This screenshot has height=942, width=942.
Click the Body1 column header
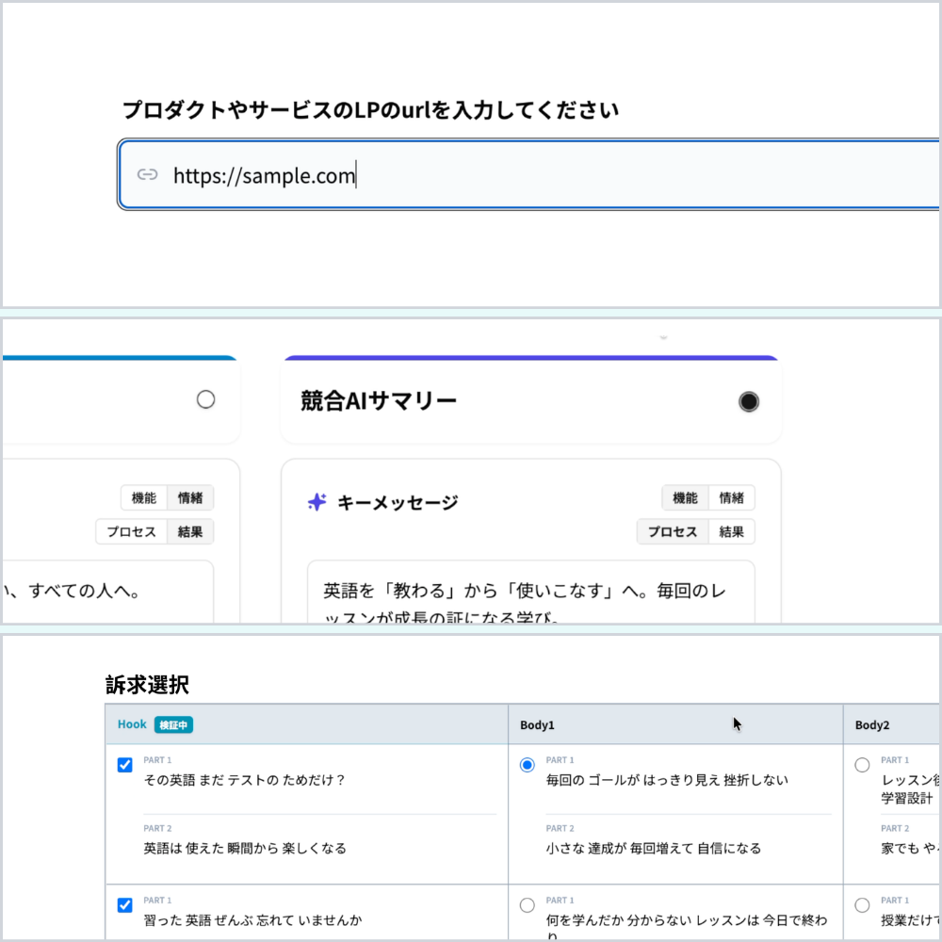pos(538,724)
